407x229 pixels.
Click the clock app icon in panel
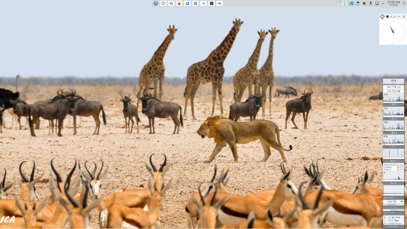tap(163, 3)
